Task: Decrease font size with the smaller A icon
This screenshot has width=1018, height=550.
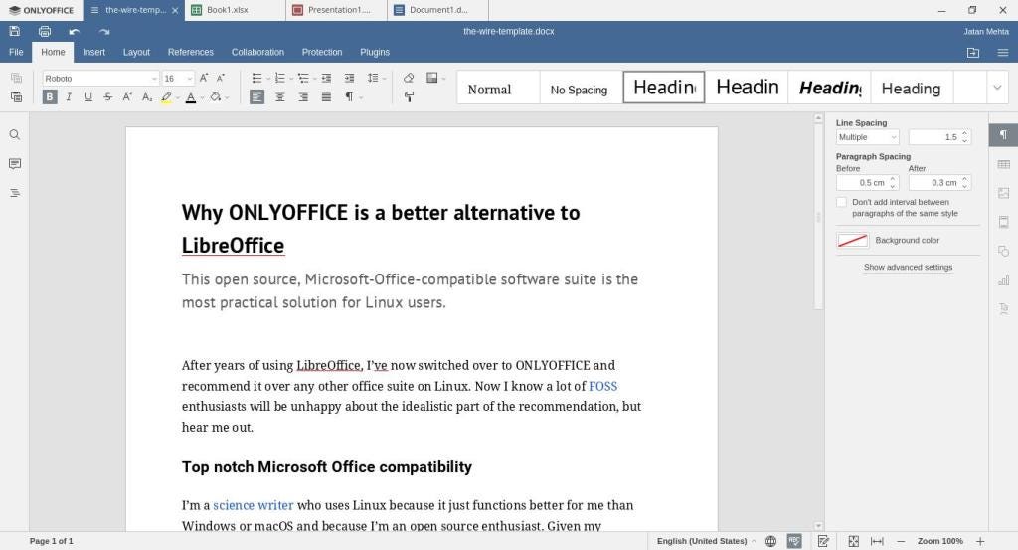Action: tap(221, 78)
